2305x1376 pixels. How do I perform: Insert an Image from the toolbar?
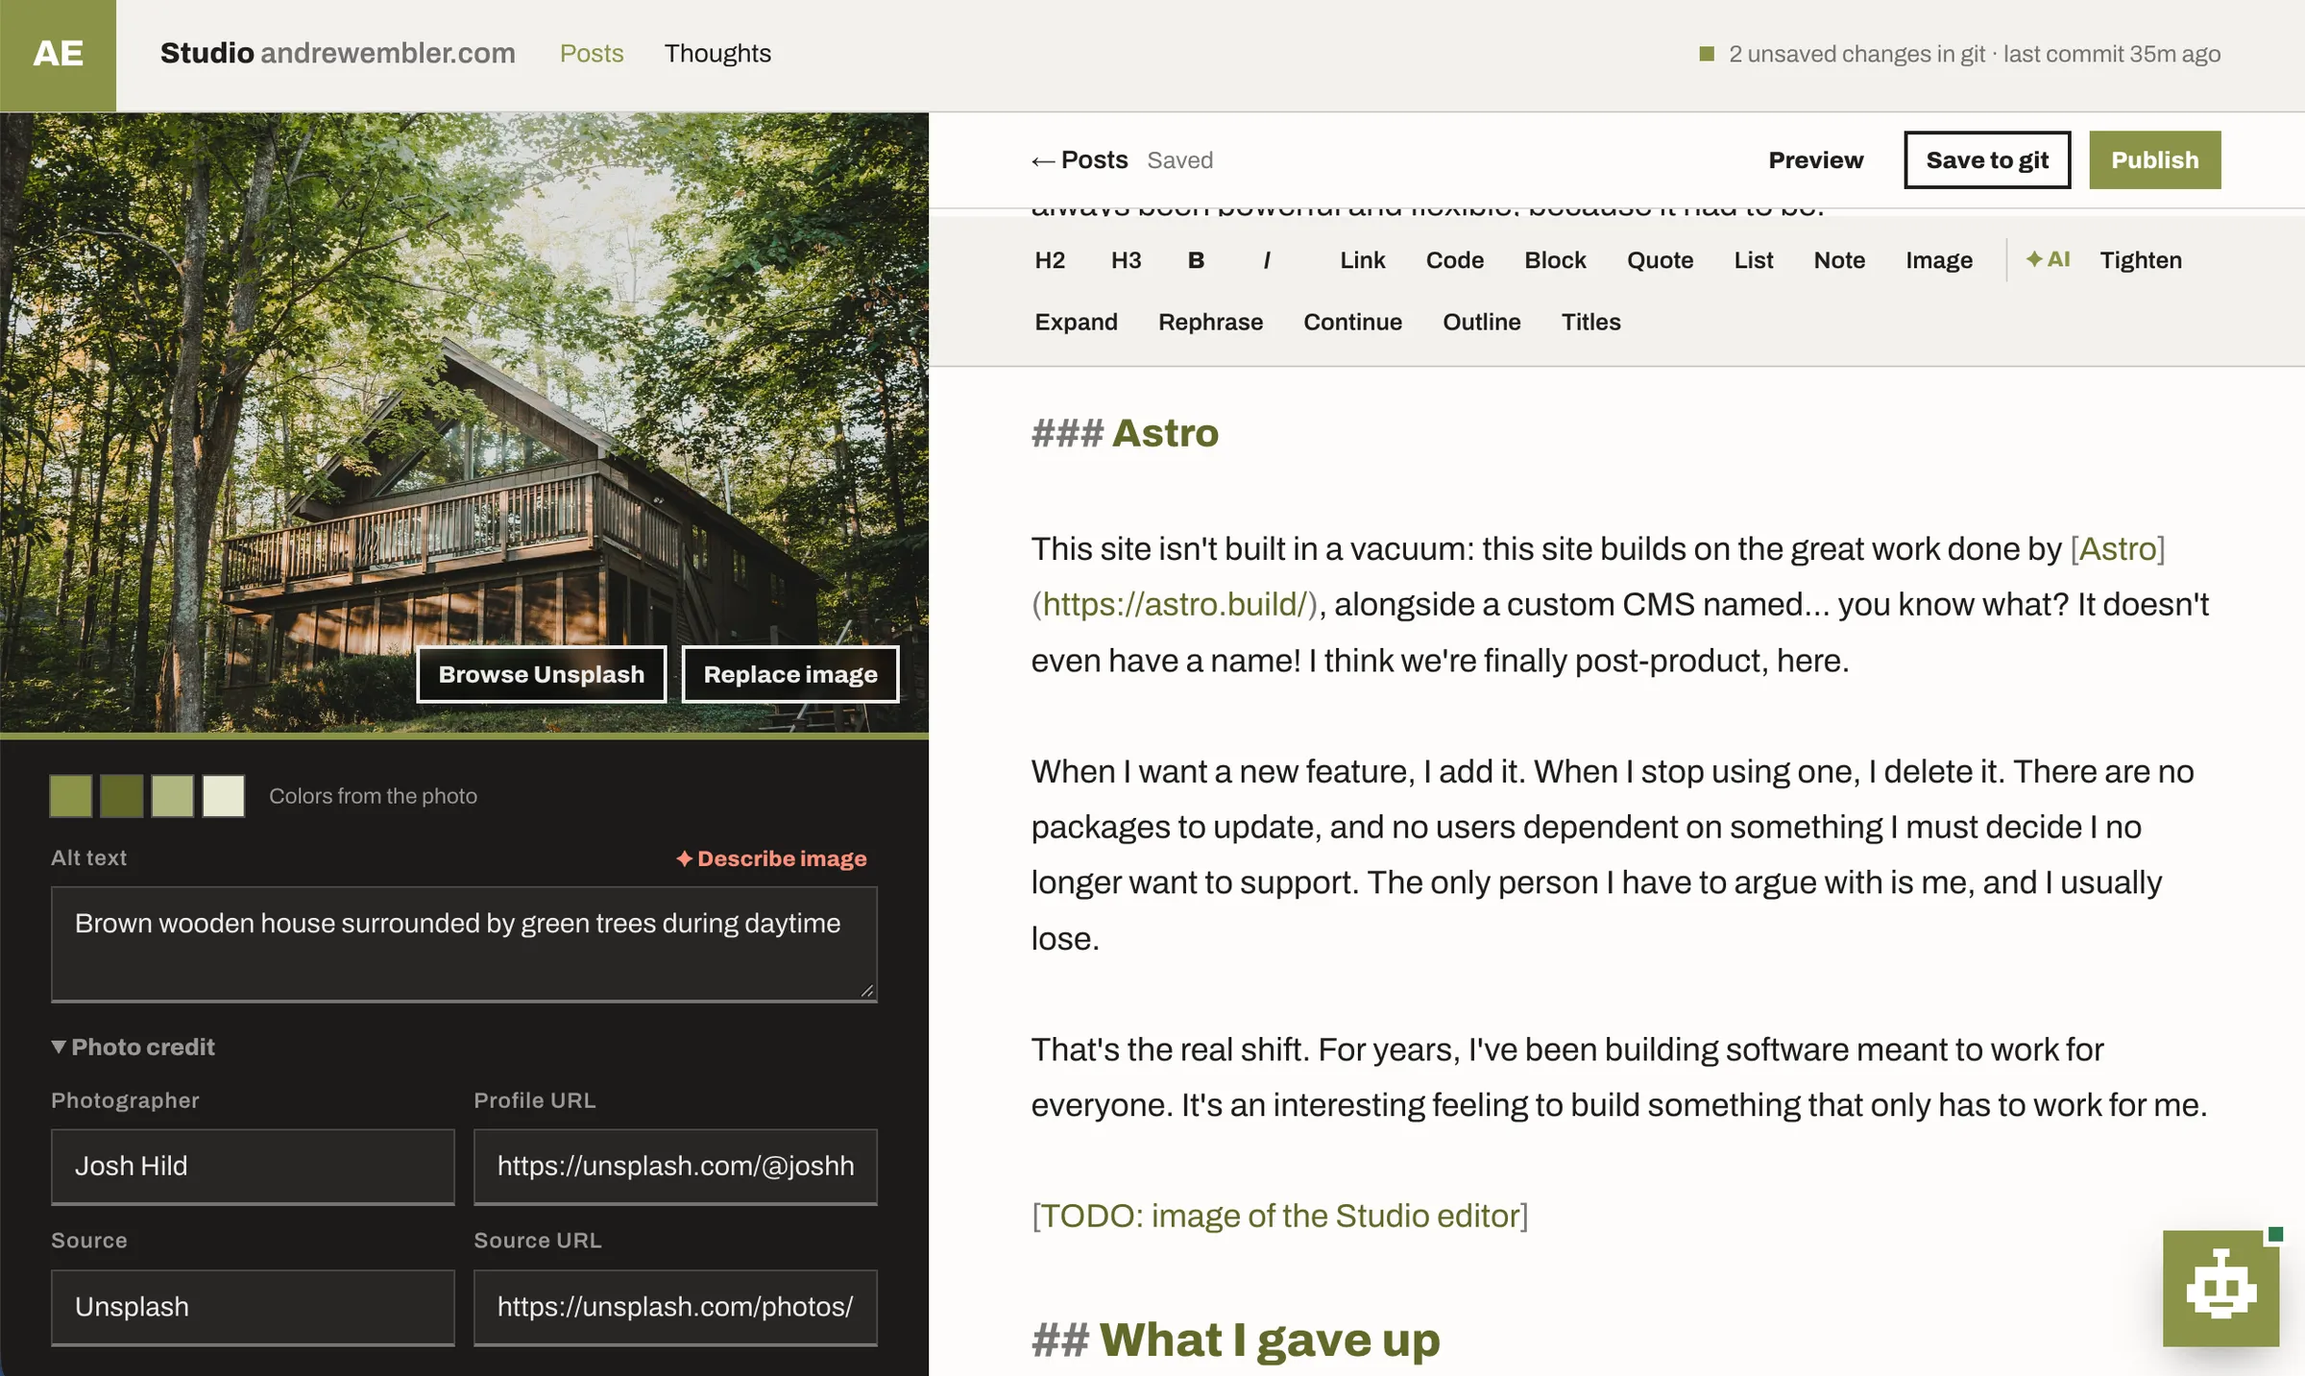[x=1939, y=260]
